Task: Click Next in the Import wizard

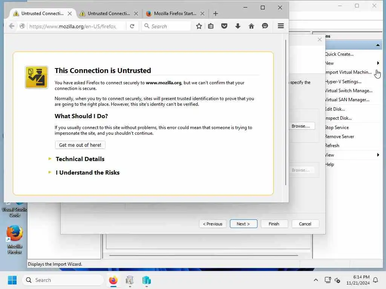Action: 244,224
